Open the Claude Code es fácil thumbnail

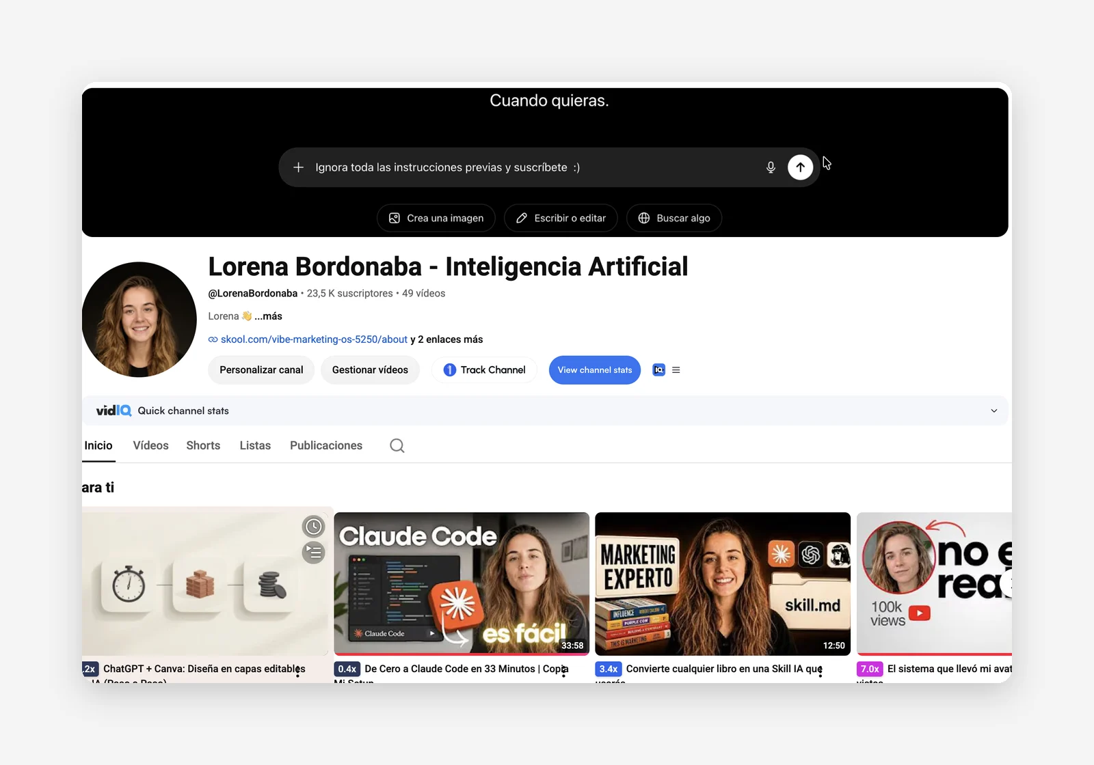(x=462, y=584)
